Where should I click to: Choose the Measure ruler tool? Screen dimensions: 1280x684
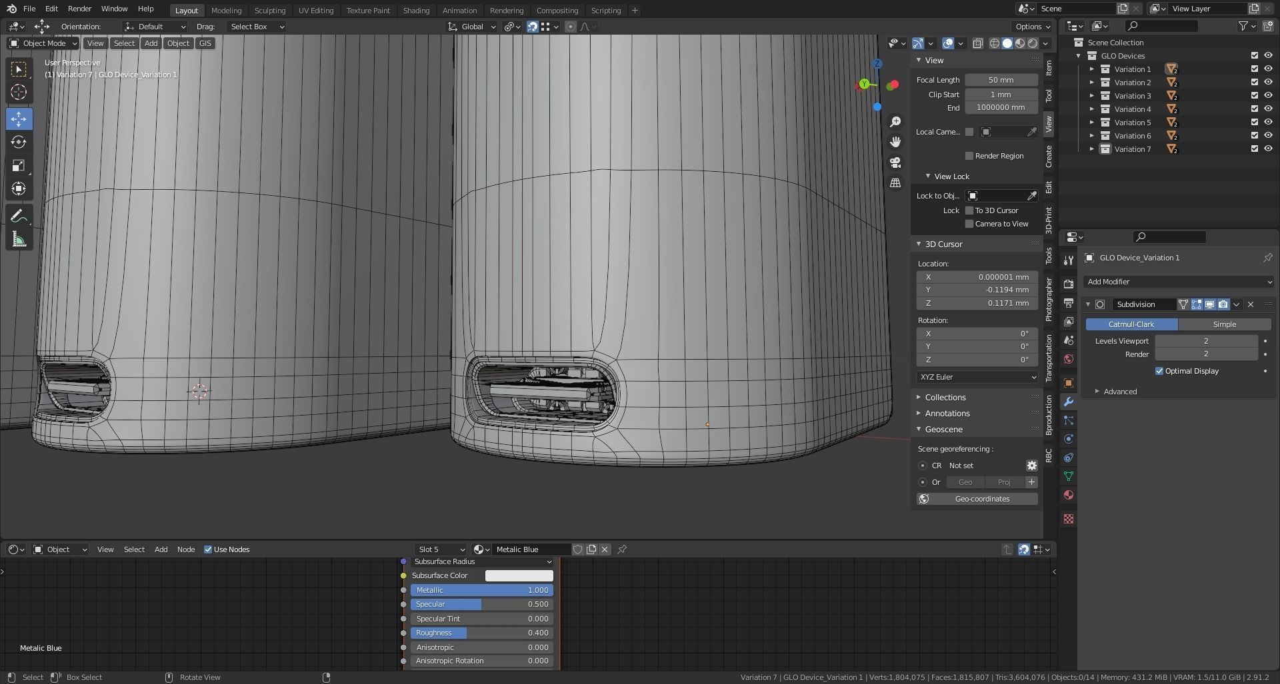tap(19, 240)
